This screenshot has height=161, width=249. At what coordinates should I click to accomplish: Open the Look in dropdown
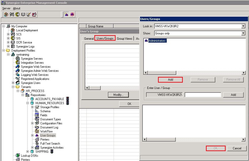pos(243,26)
